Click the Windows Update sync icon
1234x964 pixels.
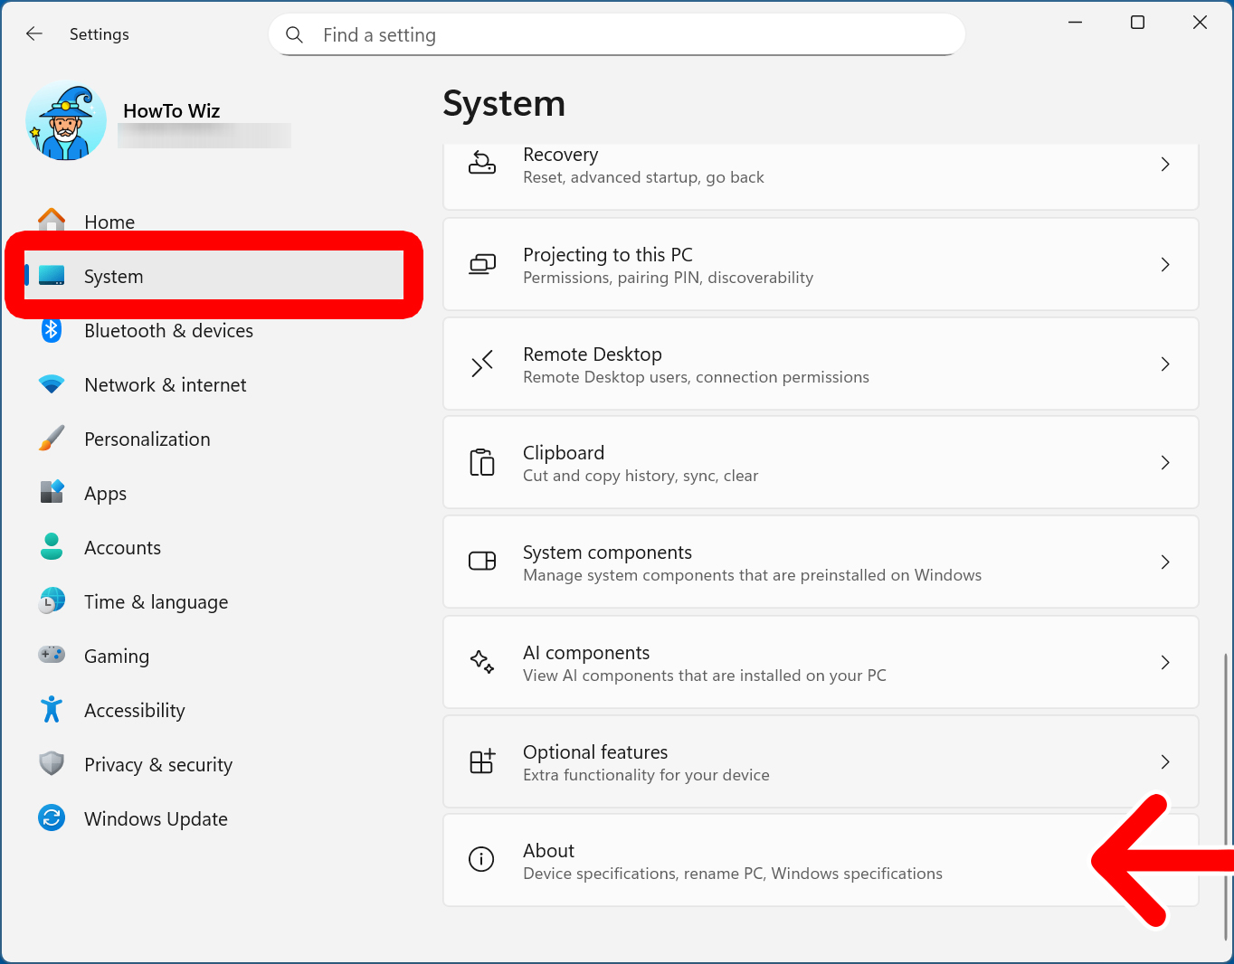pos(52,818)
